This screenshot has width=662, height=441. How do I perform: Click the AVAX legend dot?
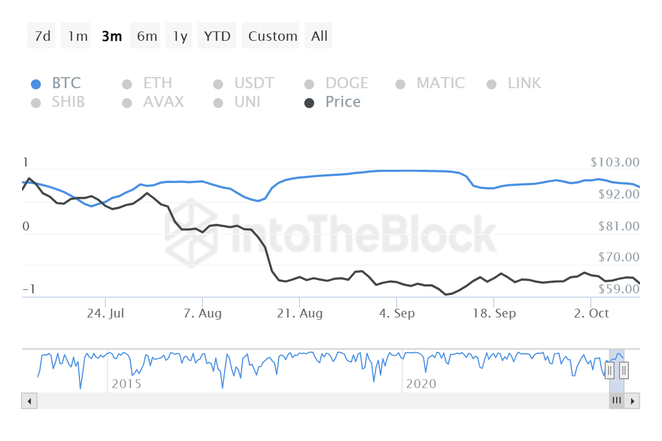tap(126, 102)
